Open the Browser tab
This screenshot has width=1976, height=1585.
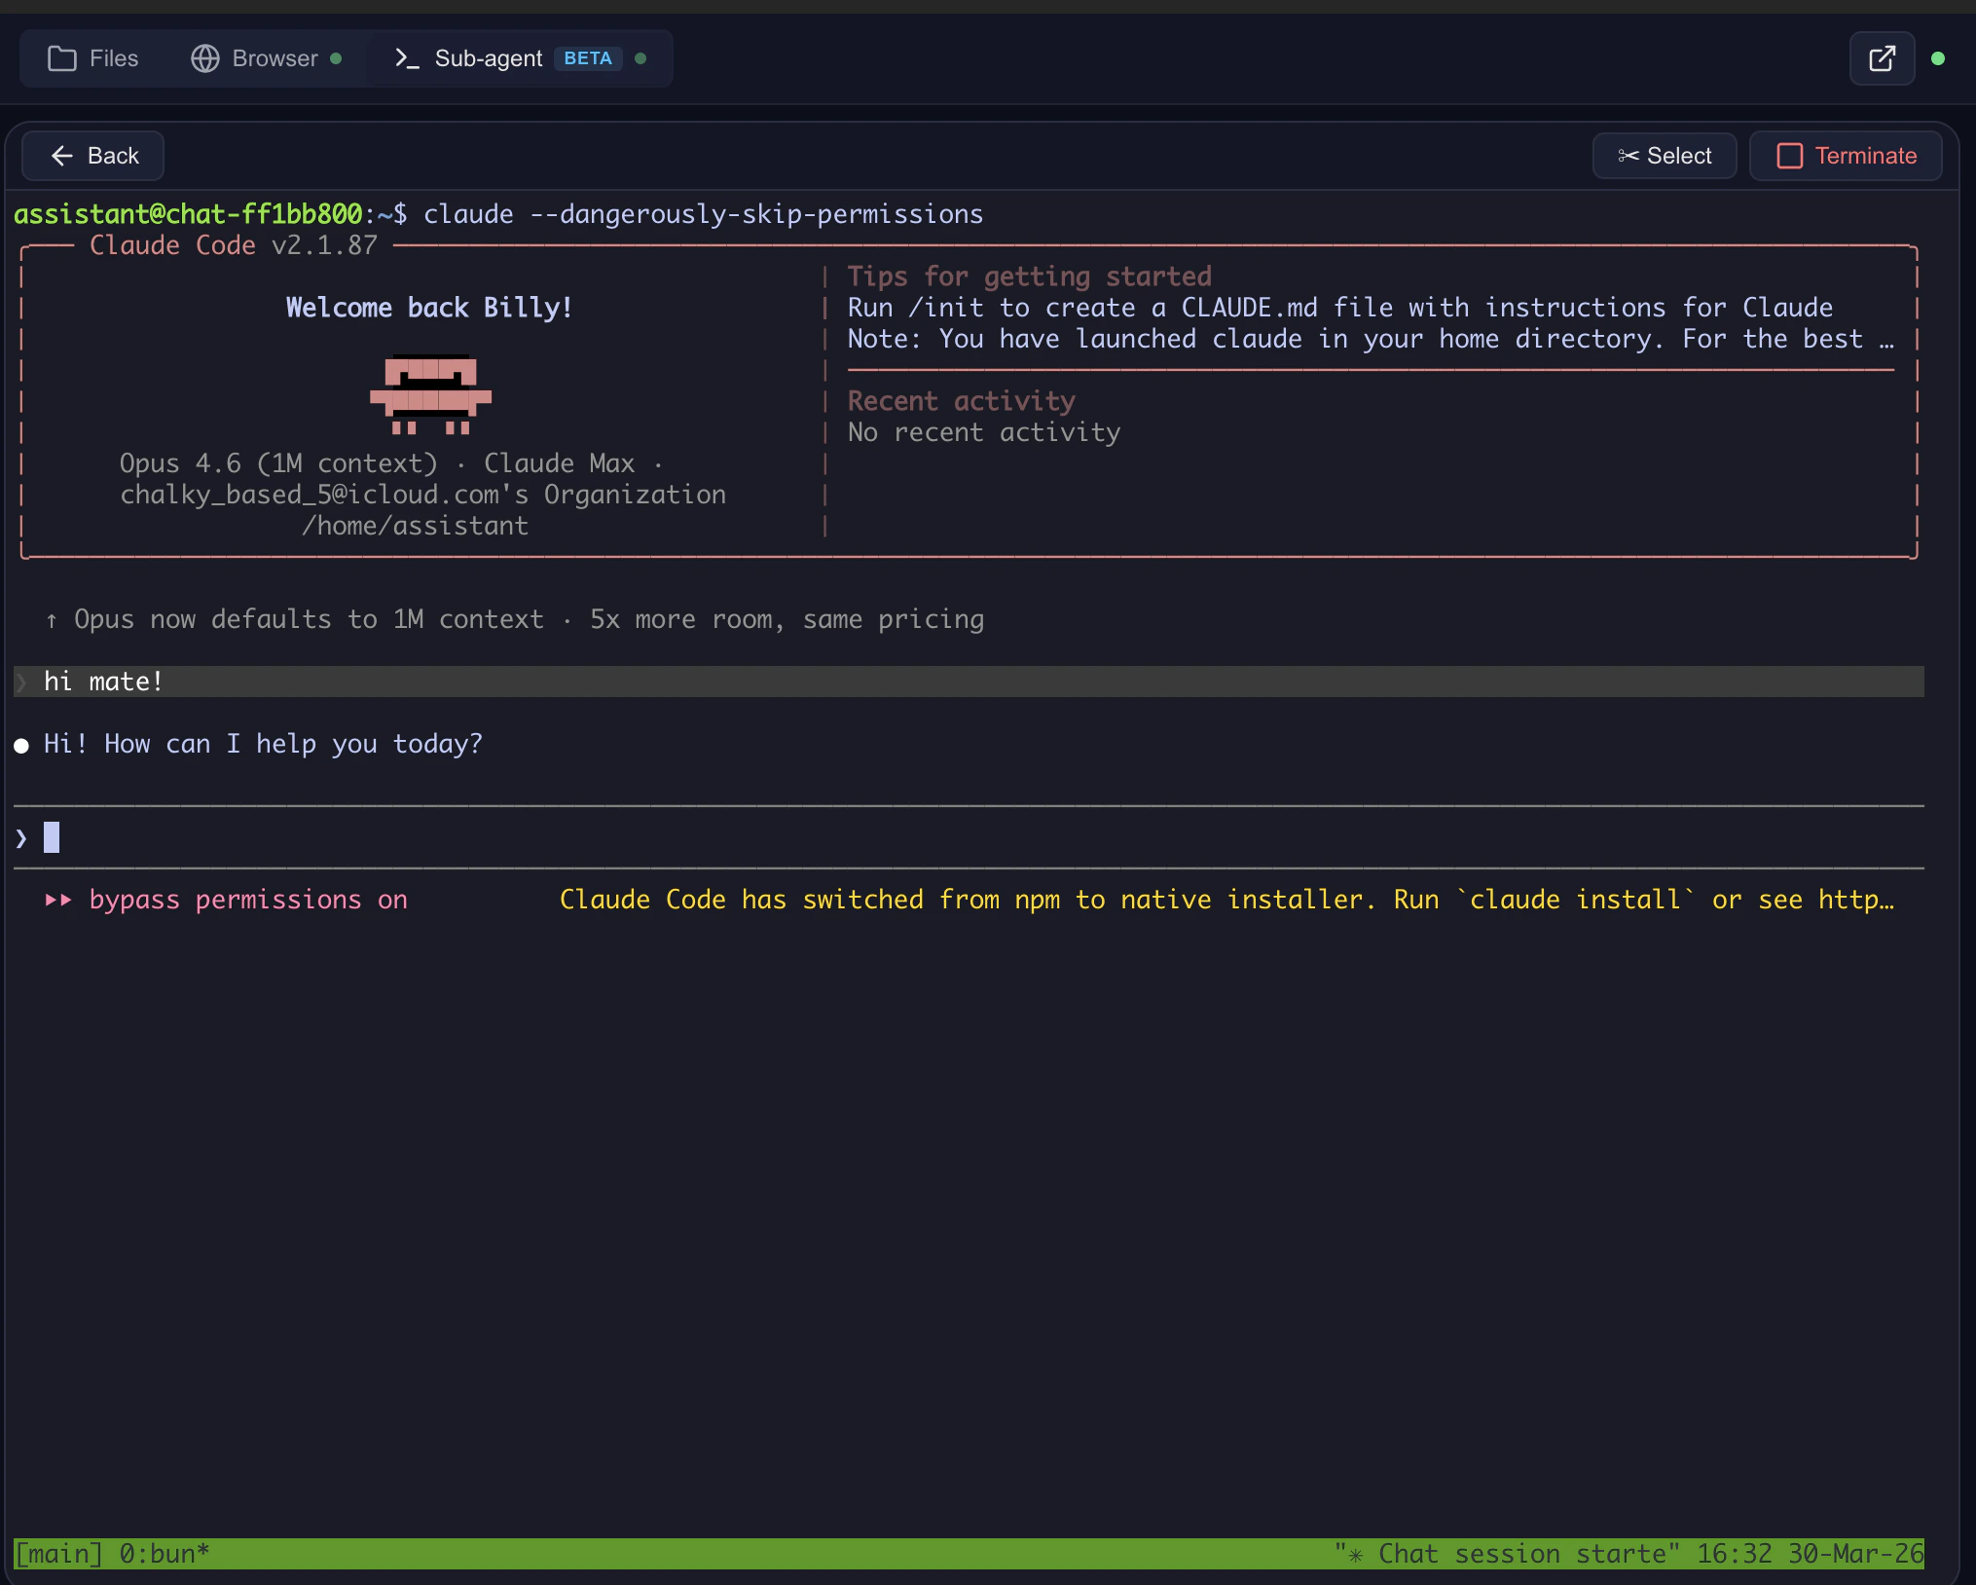coord(258,58)
